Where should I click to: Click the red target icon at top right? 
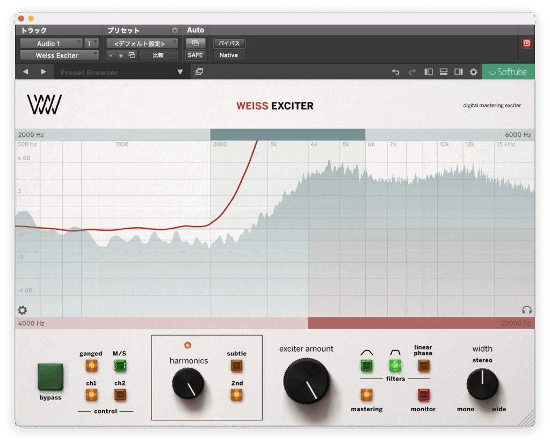coord(526,43)
